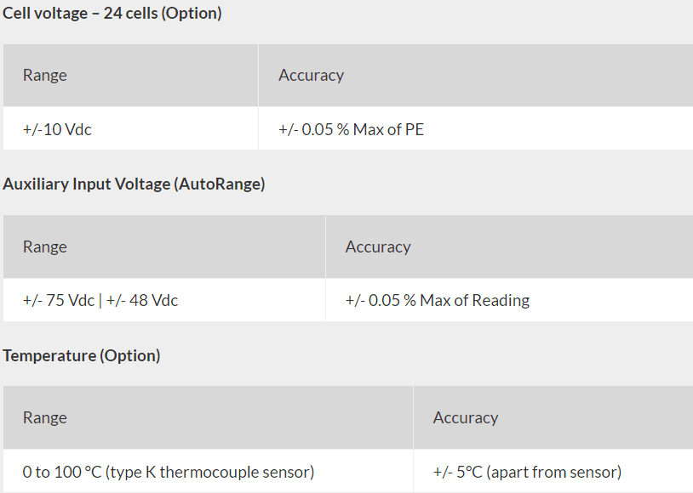Select the Range header in Cell voltage table
This screenshot has height=493, width=693.
pos(131,75)
